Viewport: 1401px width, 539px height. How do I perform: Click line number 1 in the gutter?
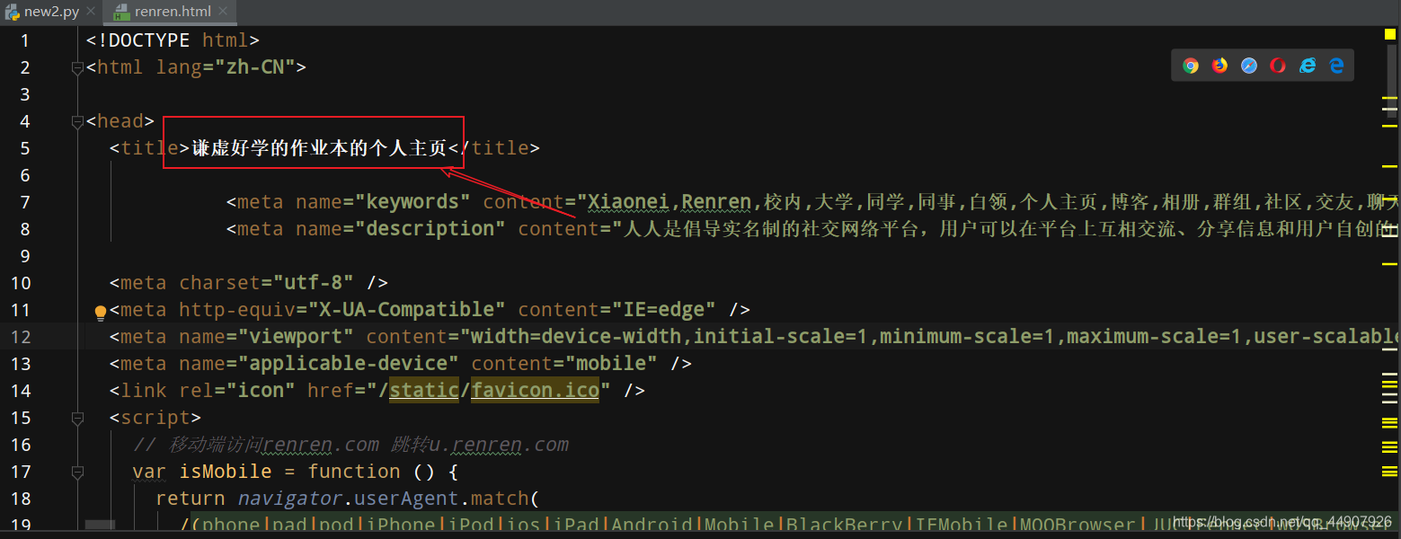tap(24, 40)
